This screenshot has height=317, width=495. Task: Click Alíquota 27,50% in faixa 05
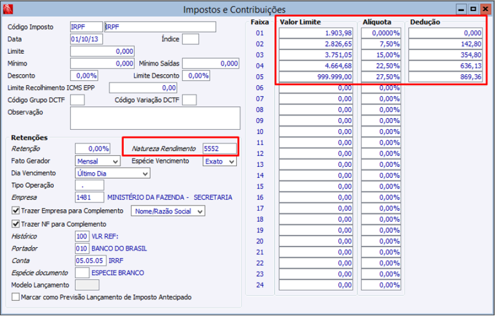pos(381,77)
